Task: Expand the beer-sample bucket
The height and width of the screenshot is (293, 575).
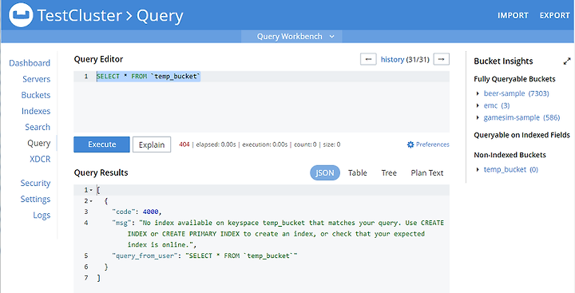Action: 478,93
